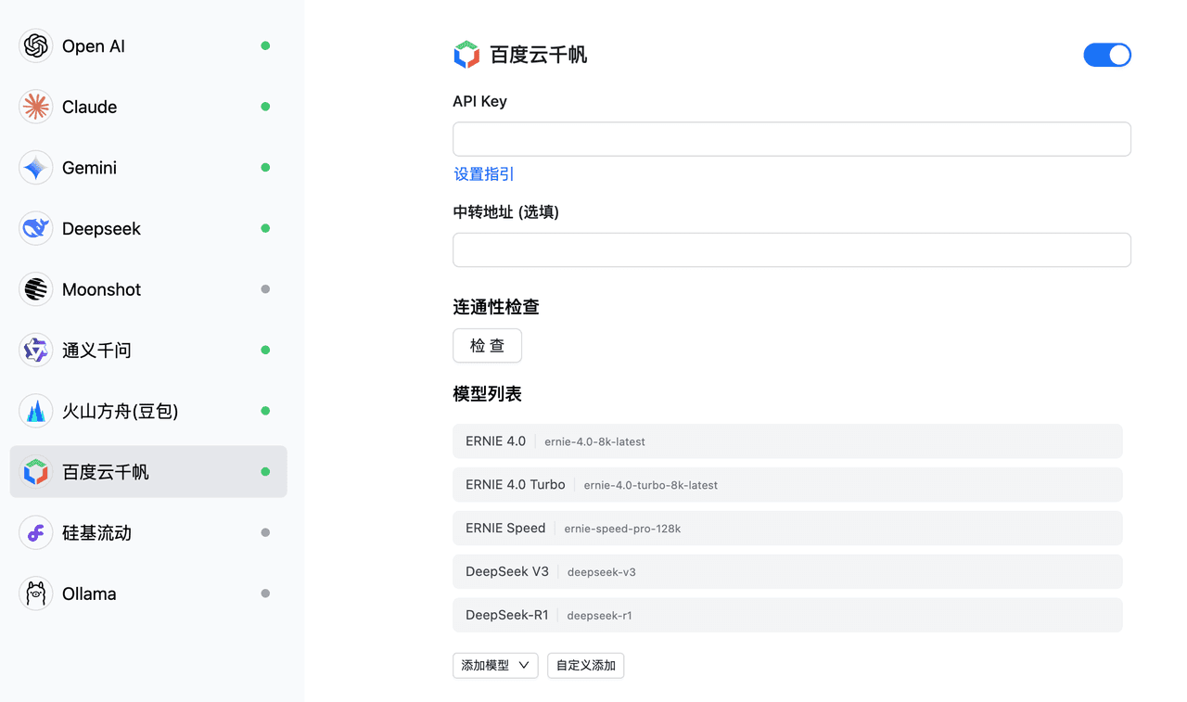The width and height of the screenshot is (1187, 702).
Task: Click the 连通性检查 heading
Action: tap(495, 307)
